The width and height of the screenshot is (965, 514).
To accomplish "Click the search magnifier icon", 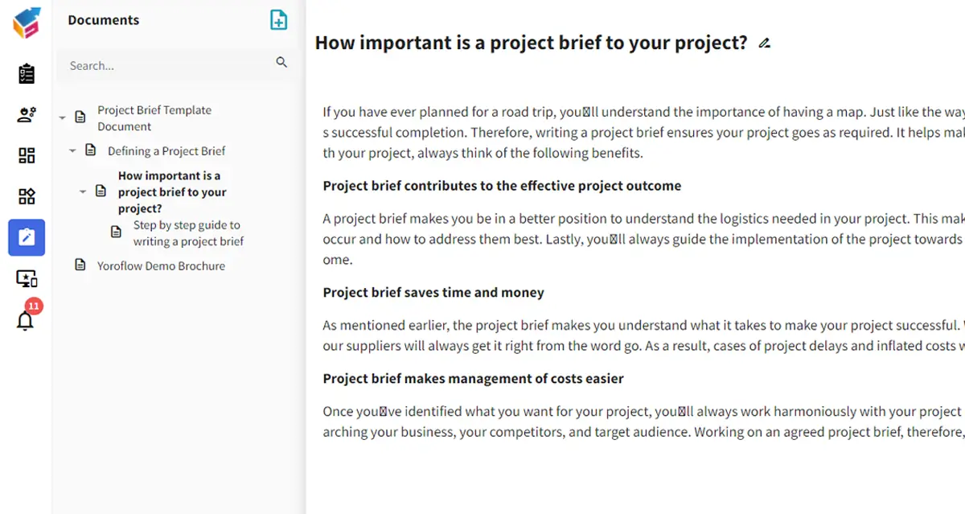I will pyautogui.click(x=281, y=62).
